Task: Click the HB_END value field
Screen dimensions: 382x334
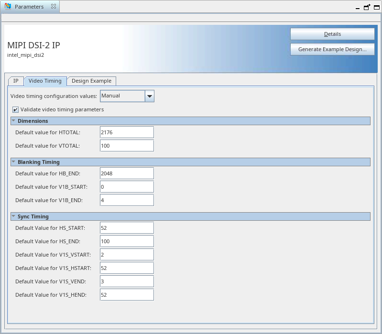Action: 127,173
